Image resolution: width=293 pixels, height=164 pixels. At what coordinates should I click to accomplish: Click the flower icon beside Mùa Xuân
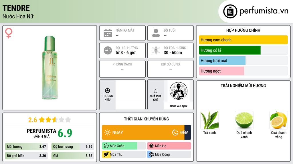pos(106,146)
